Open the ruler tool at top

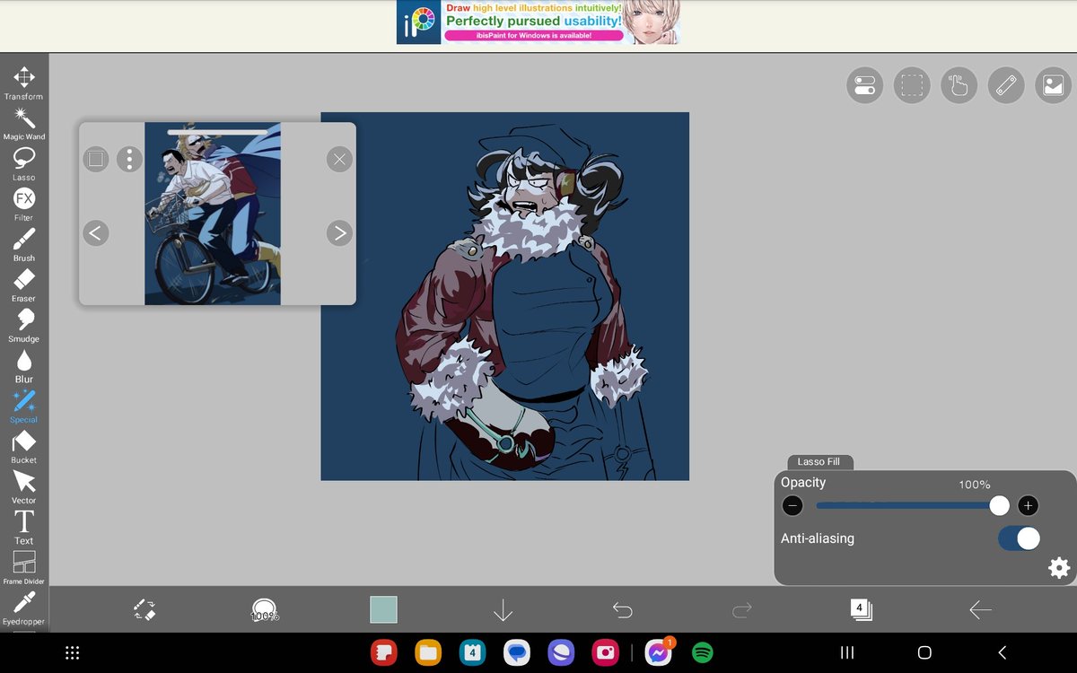(x=1006, y=85)
